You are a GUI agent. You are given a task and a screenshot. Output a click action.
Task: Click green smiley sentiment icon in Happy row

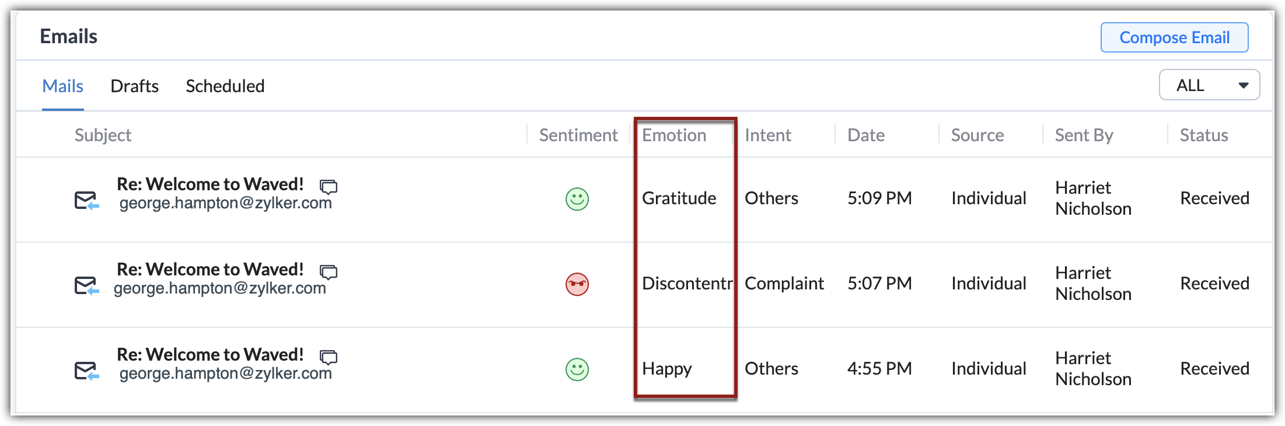577,369
